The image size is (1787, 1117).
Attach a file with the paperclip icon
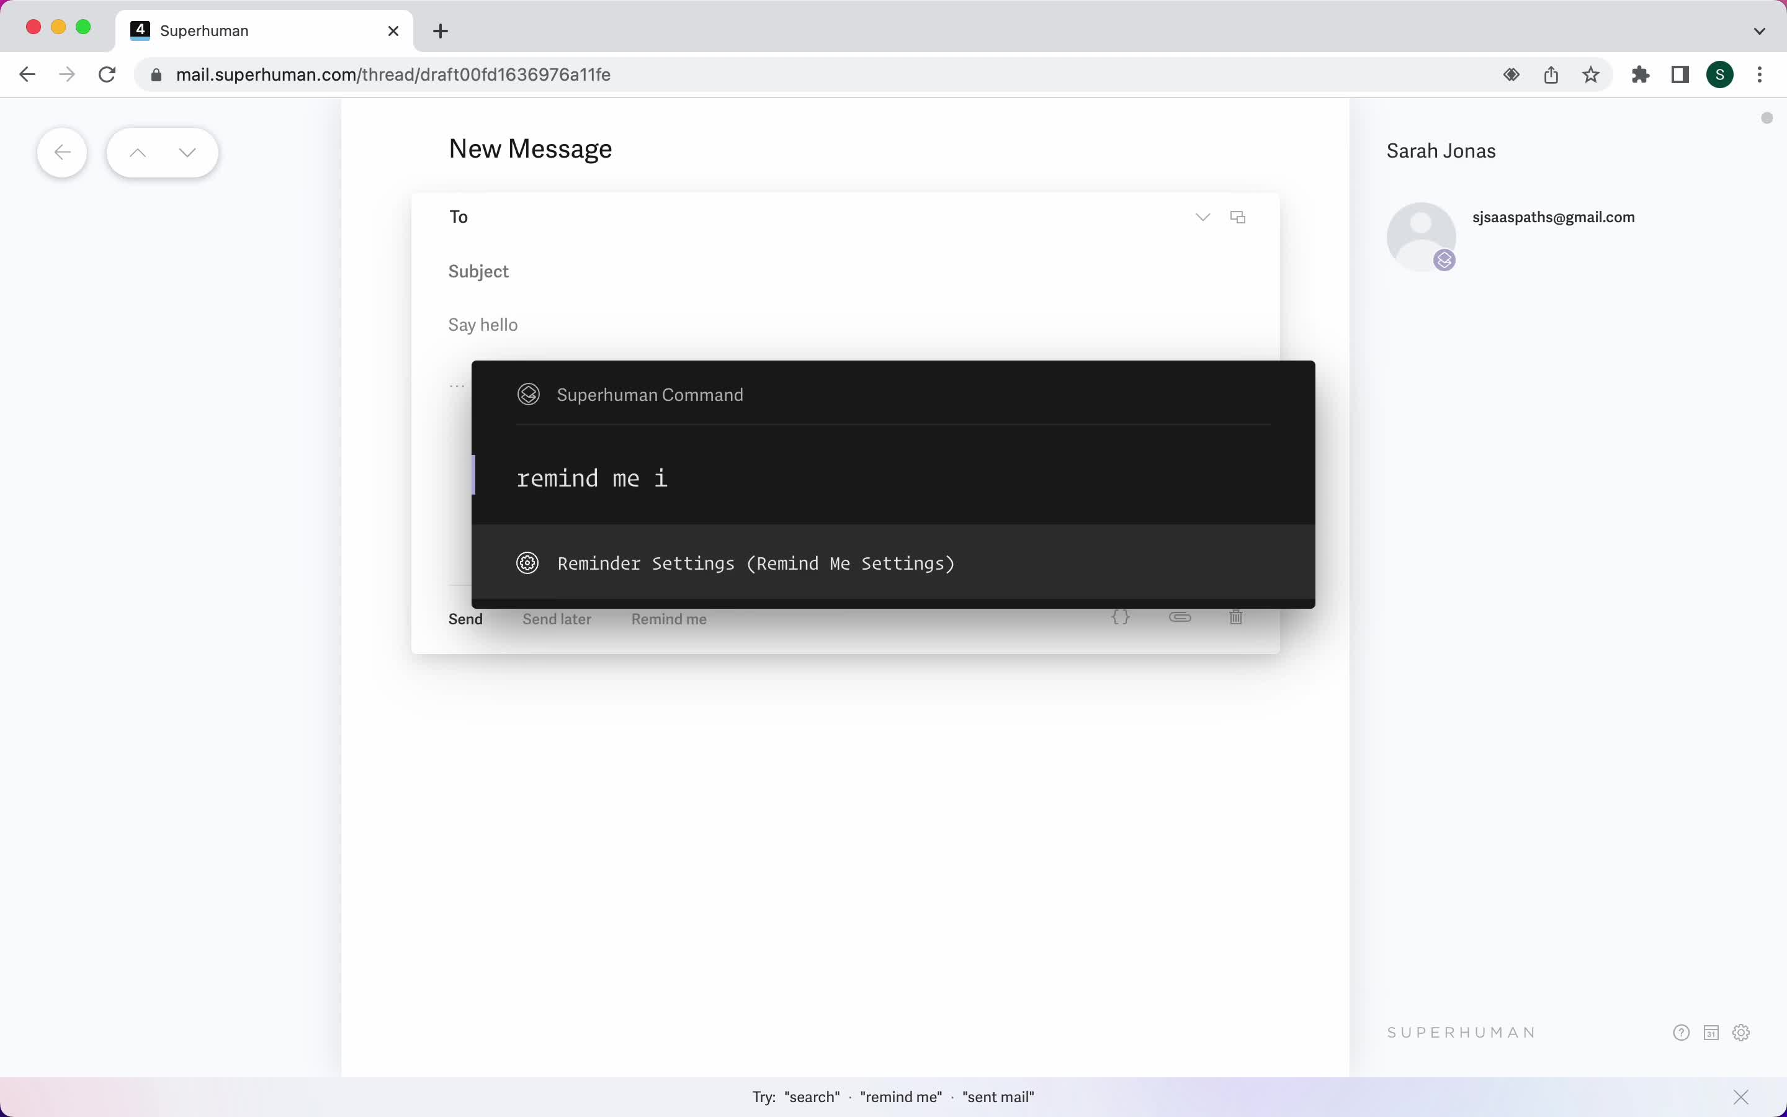1180,617
